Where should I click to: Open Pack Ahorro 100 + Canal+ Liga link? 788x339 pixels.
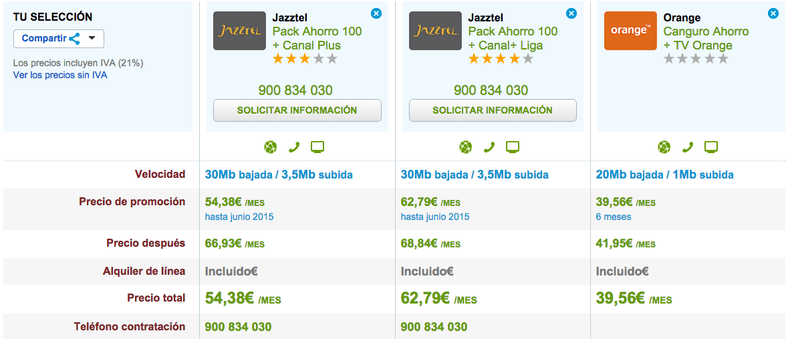click(513, 38)
